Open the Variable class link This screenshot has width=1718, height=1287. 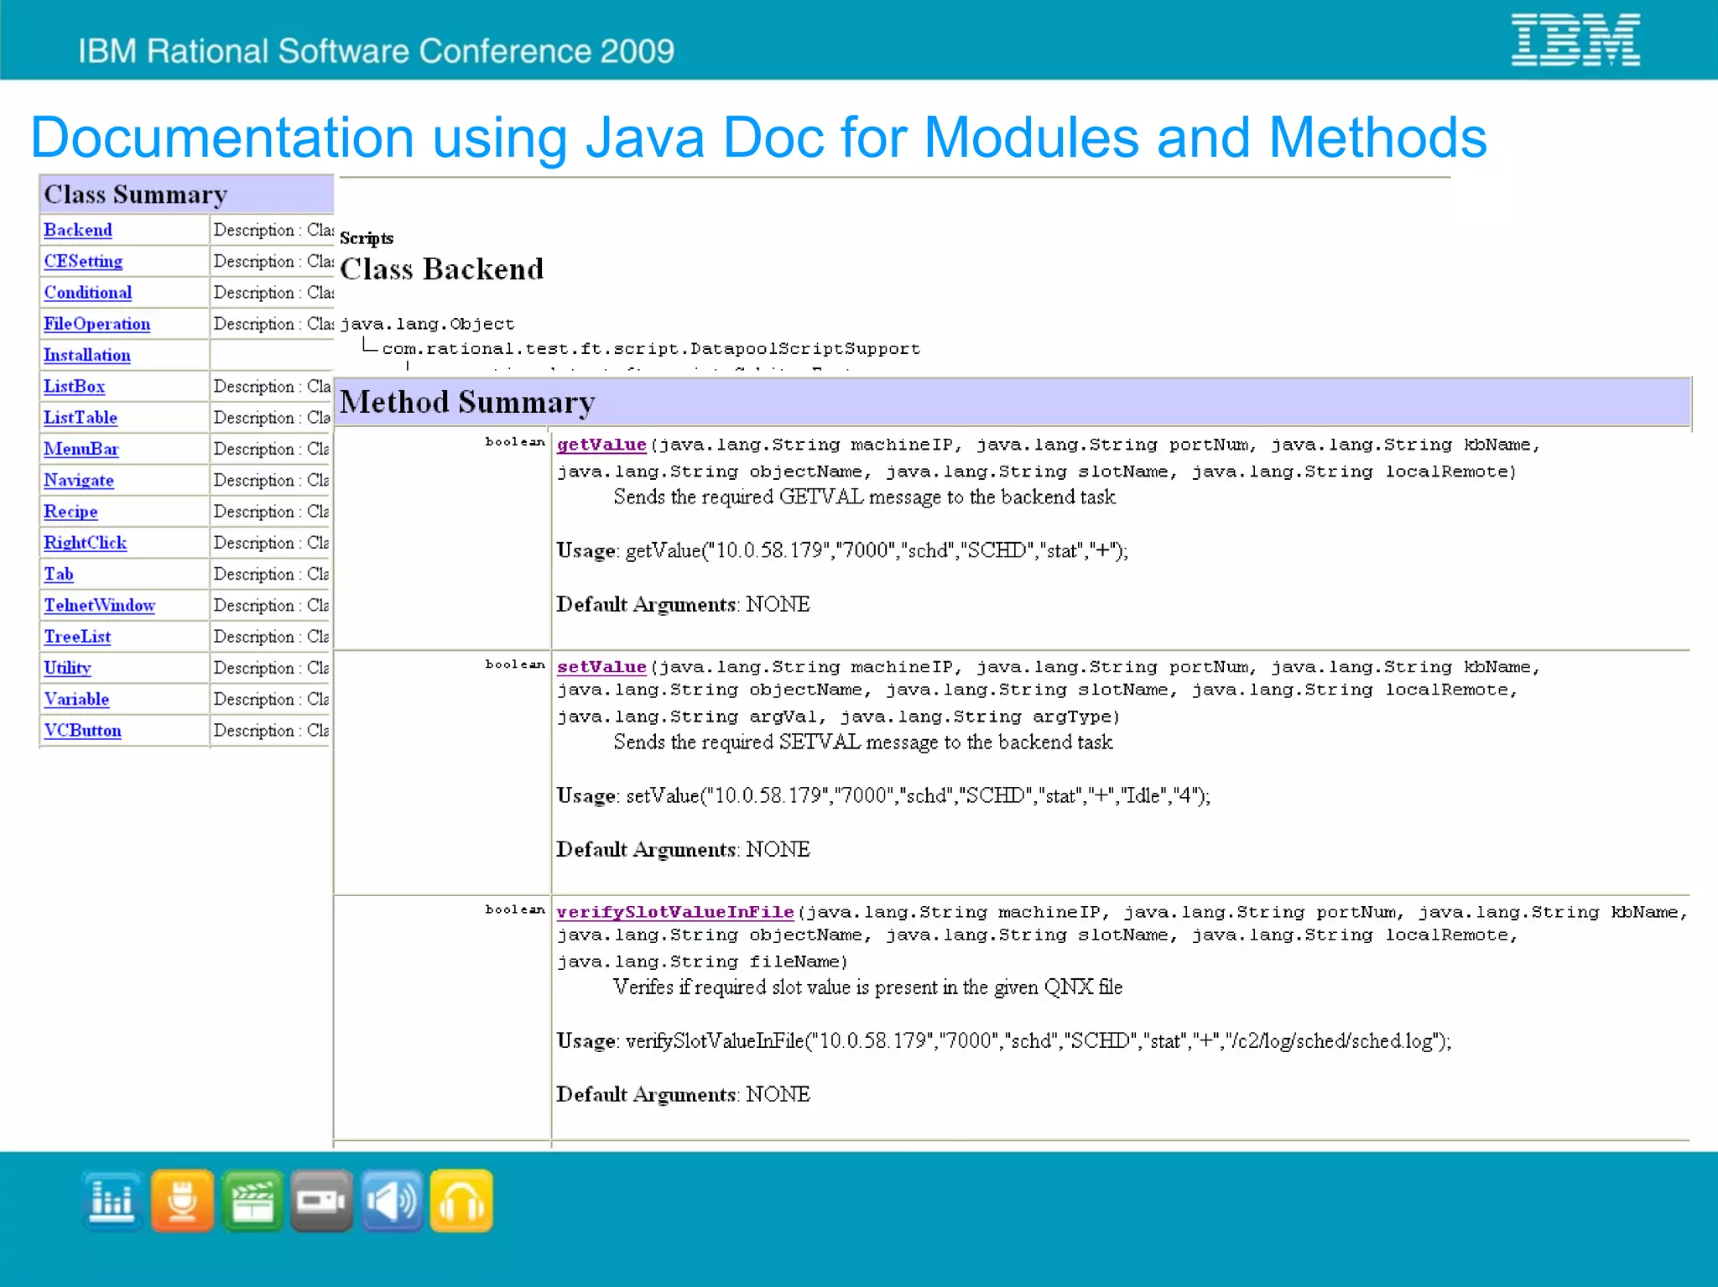[76, 699]
